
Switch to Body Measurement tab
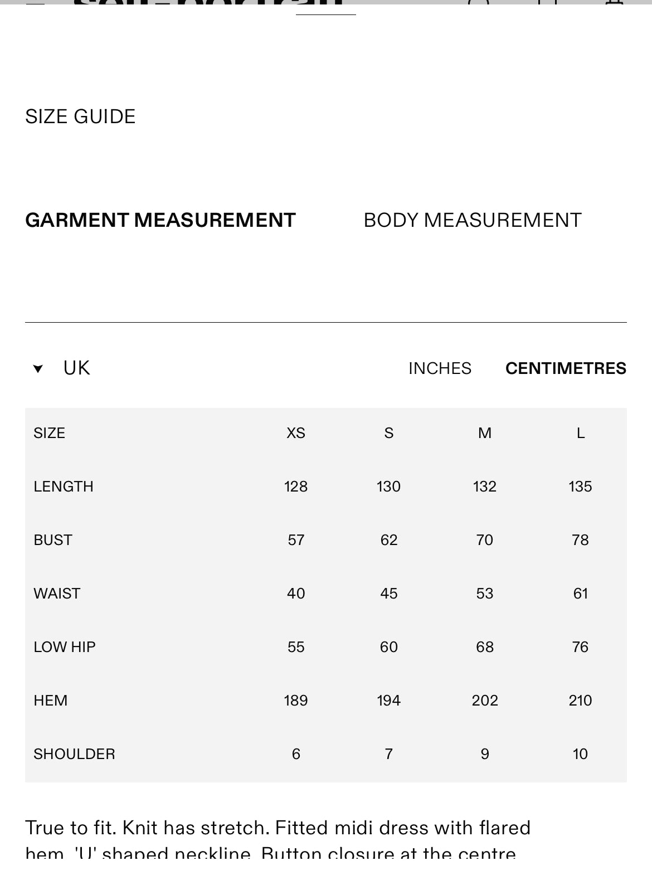472,220
